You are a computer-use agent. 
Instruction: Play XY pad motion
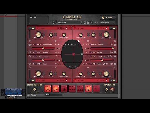(75, 67)
